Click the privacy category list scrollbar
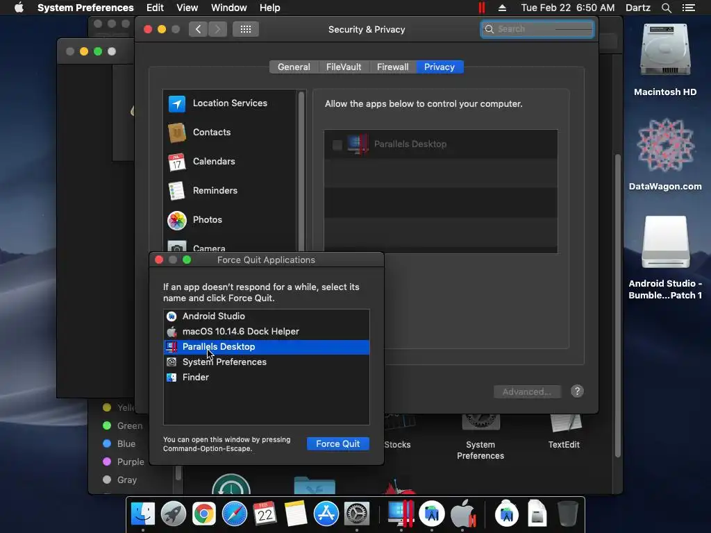Viewport: 711px width, 533px height. [301, 170]
